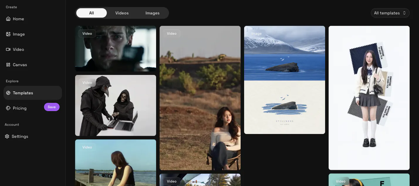
Task: Click Video badge on dock woman template
Action: point(87,147)
